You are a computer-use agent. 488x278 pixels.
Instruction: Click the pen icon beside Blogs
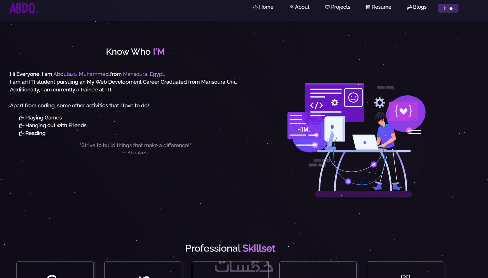pos(409,7)
